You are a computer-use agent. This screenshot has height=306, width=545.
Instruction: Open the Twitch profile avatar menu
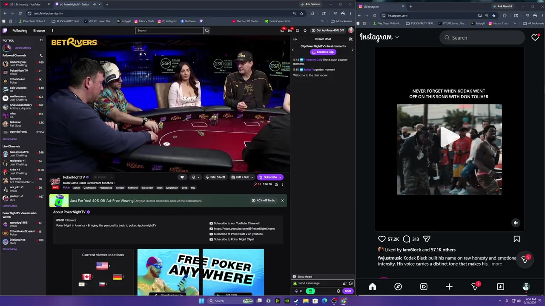click(351, 30)
